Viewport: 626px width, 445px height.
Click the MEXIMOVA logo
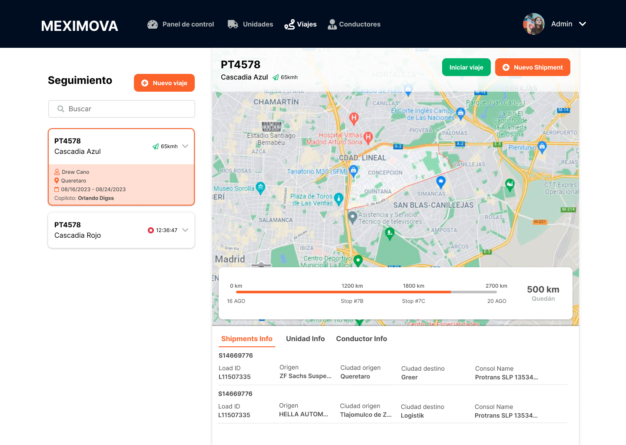[x=80, y=26]
